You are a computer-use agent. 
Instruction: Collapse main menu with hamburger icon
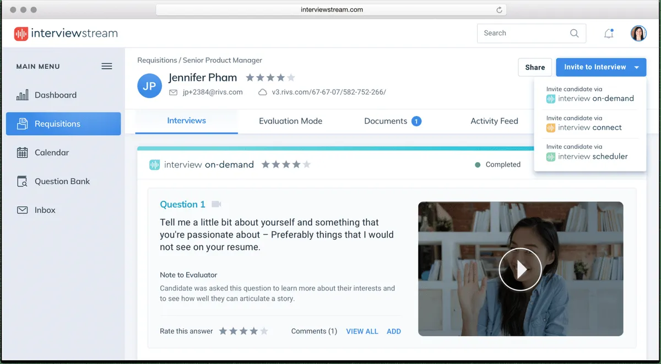point(107,66)
